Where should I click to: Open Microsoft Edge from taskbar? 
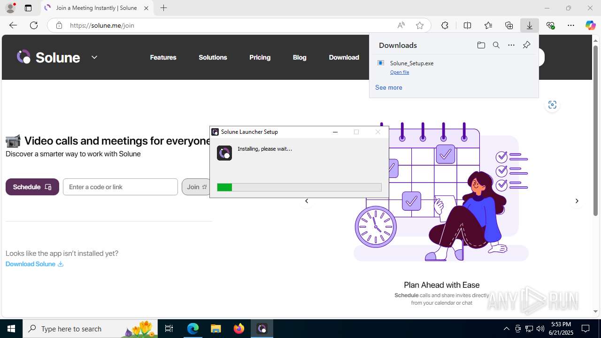[193, 329]
